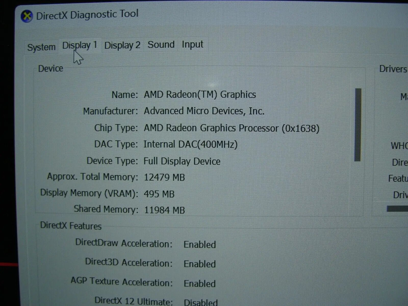This screenshot has height=306, width=408.
Task: Click the Drivers panel horizontal scrollbar
Action: pos(397,209)
